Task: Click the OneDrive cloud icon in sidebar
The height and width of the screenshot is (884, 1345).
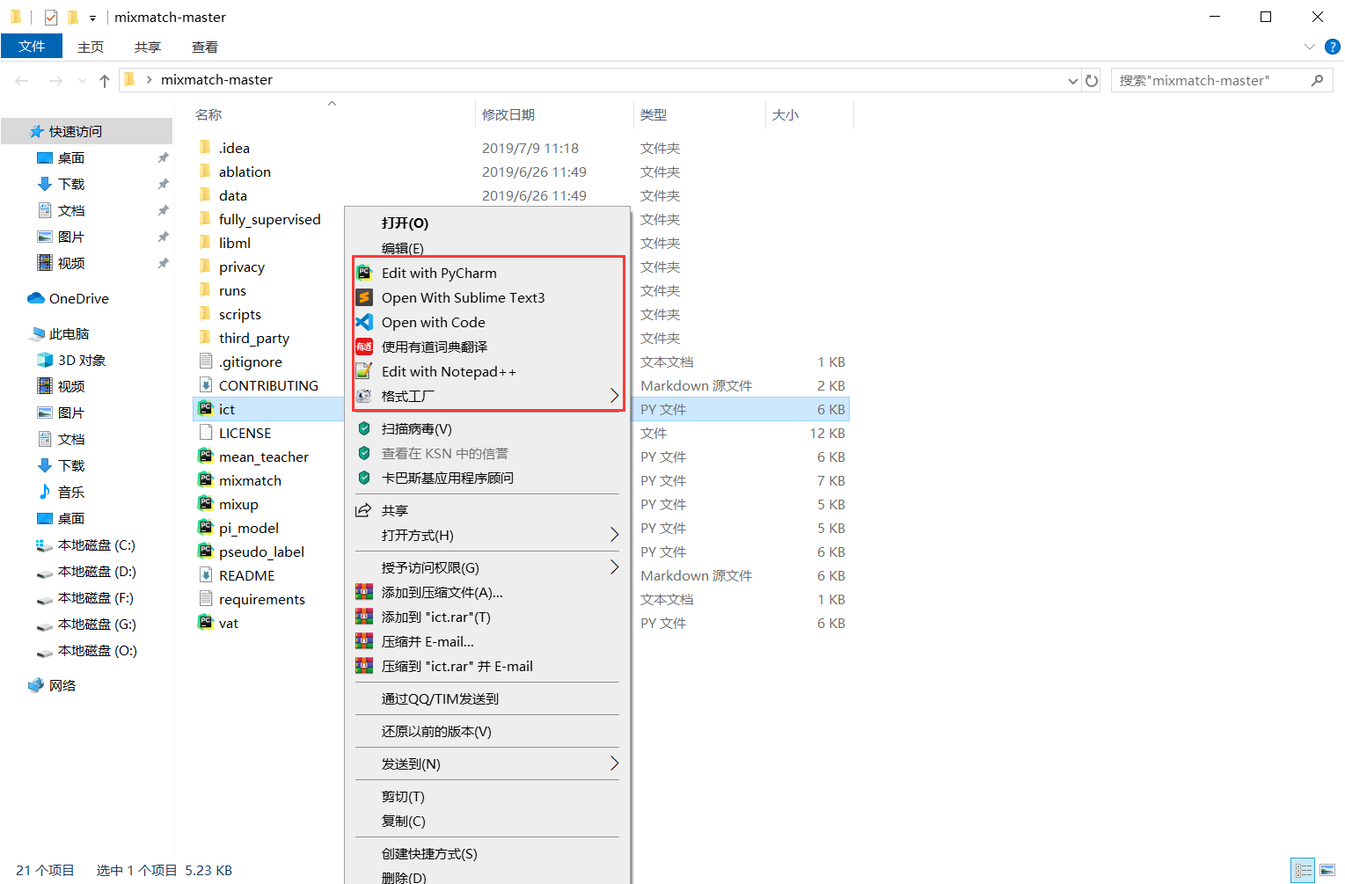Action: (x=36, y=298)
